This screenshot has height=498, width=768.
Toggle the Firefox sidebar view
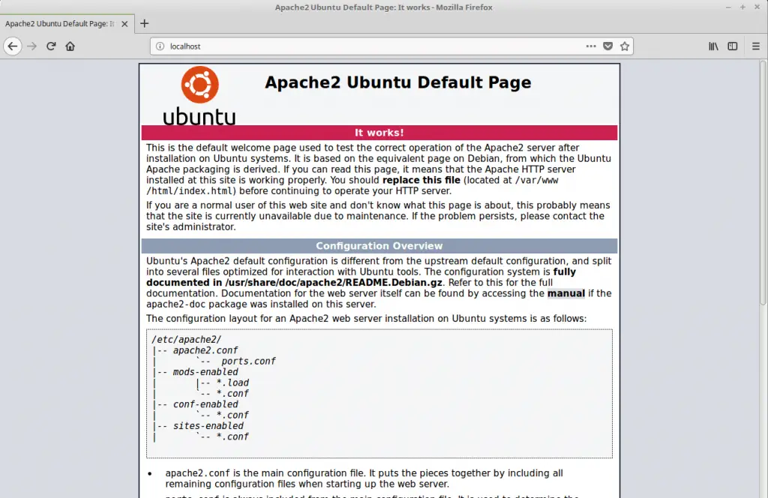click(x=732, y=46)
